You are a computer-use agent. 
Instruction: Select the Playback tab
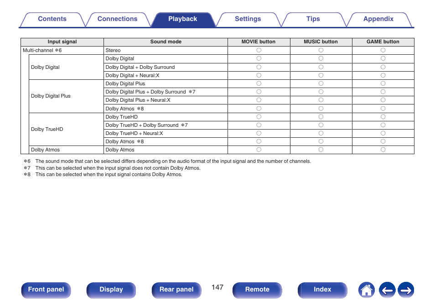coord(182,19)
